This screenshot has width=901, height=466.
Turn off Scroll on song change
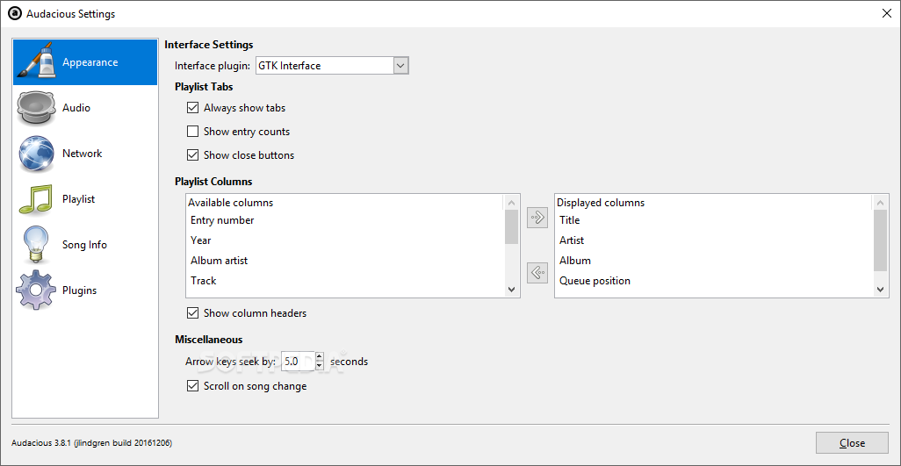tap(192, 385)
